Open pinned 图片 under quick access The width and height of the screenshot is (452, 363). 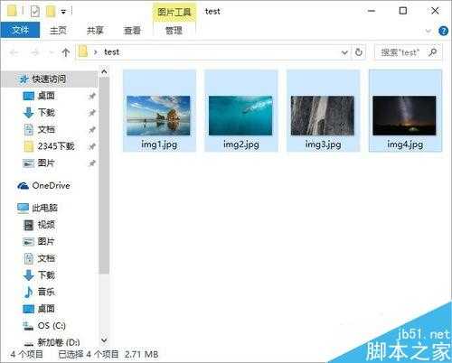pos(46,163)
